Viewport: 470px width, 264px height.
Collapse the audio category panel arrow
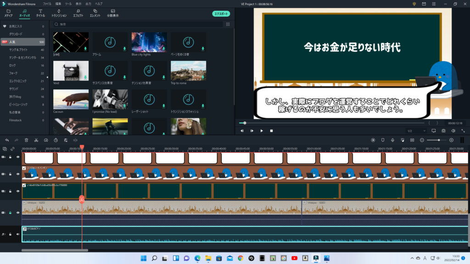(47, 77)
